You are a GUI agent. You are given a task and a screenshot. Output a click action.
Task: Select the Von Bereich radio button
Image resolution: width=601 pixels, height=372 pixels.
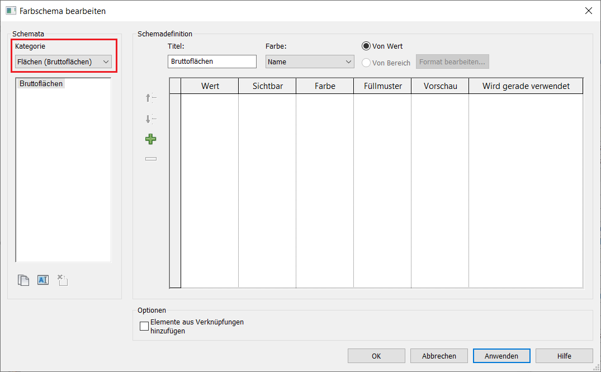366,63
